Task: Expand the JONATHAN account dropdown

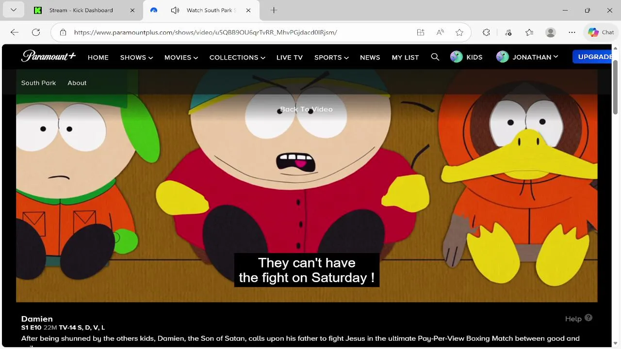Action: (x=535, y=57)
